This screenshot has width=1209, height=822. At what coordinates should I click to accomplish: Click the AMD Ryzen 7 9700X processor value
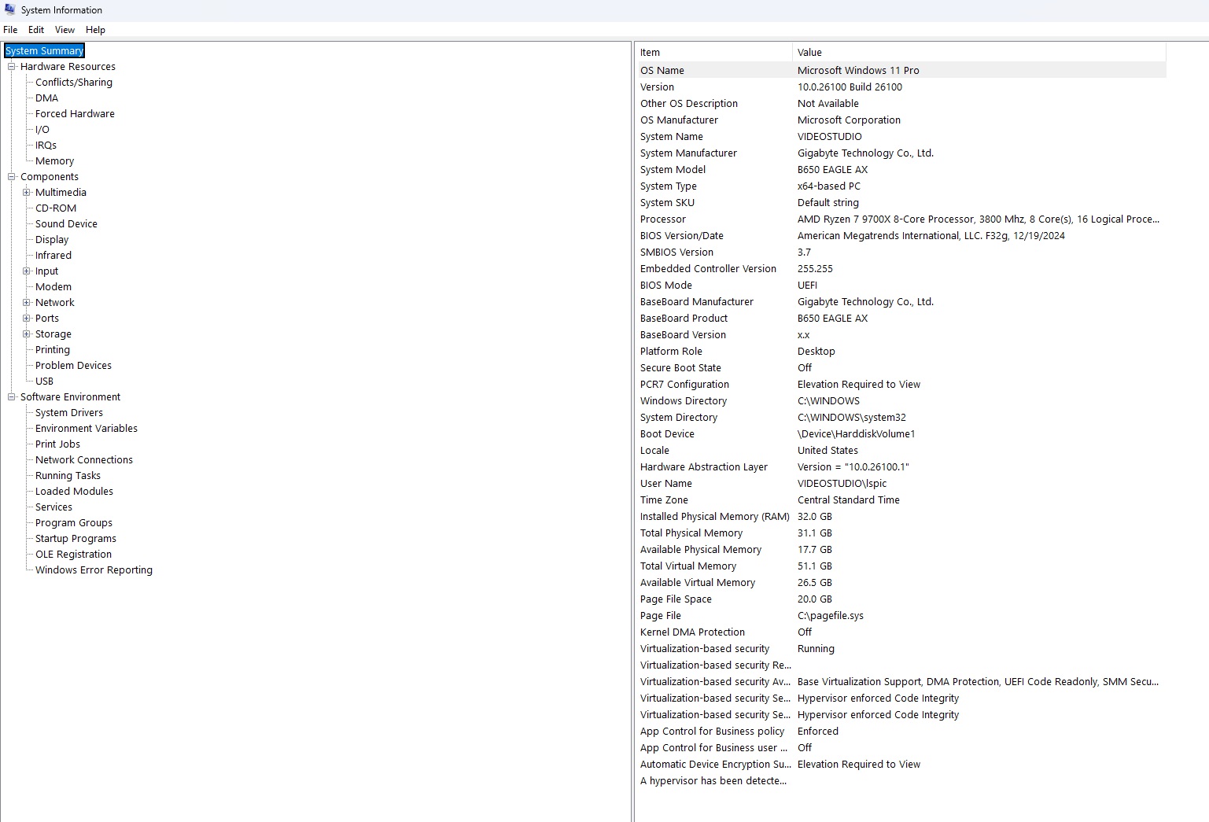pos(979,219)
